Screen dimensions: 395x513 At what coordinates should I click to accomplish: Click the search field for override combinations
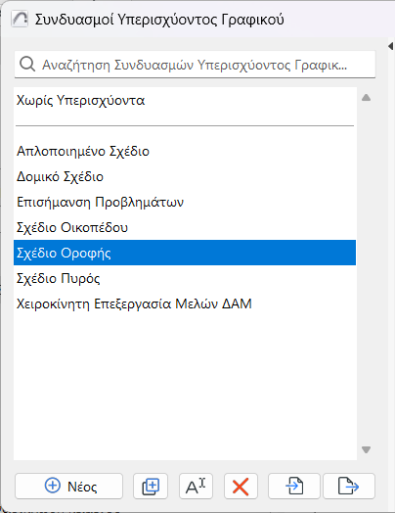[195, 65]
